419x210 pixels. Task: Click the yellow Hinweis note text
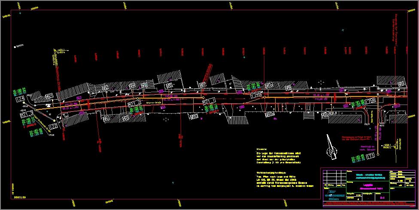click(278, 156)
